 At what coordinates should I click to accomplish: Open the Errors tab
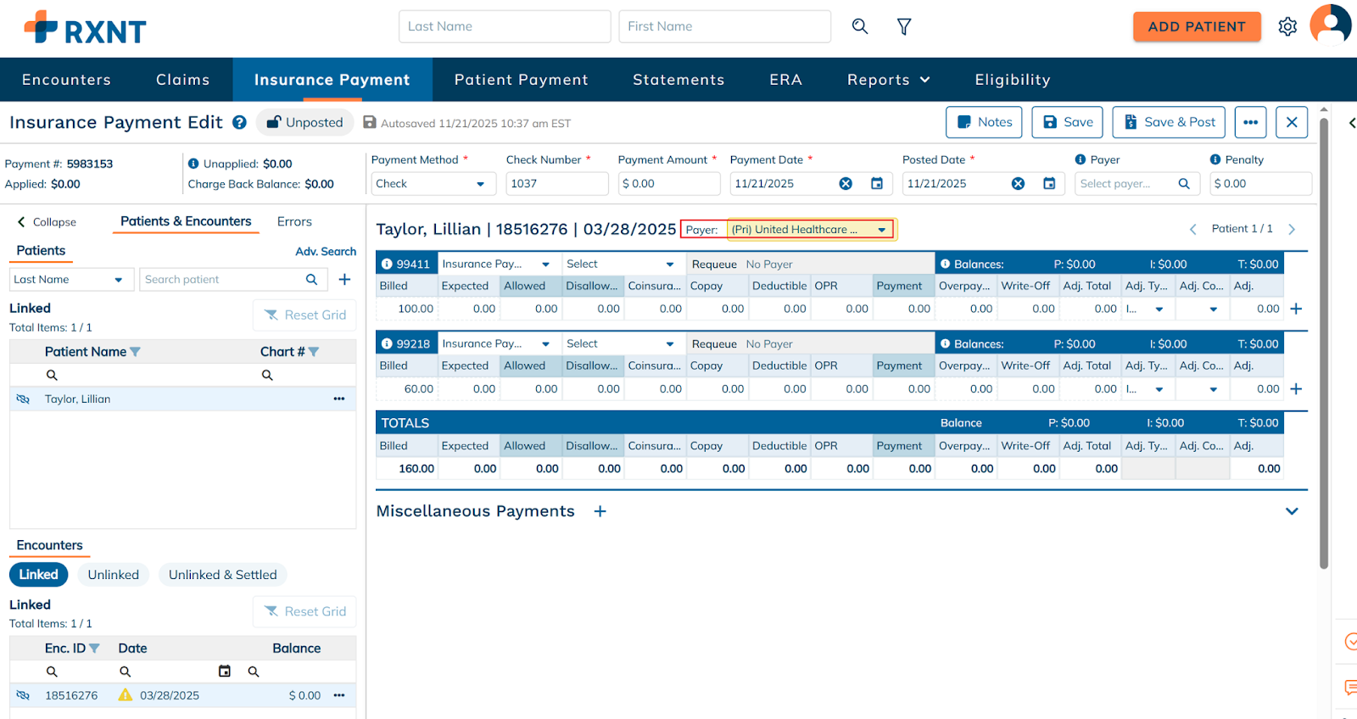pyautogui.click(x=294, y=221)
